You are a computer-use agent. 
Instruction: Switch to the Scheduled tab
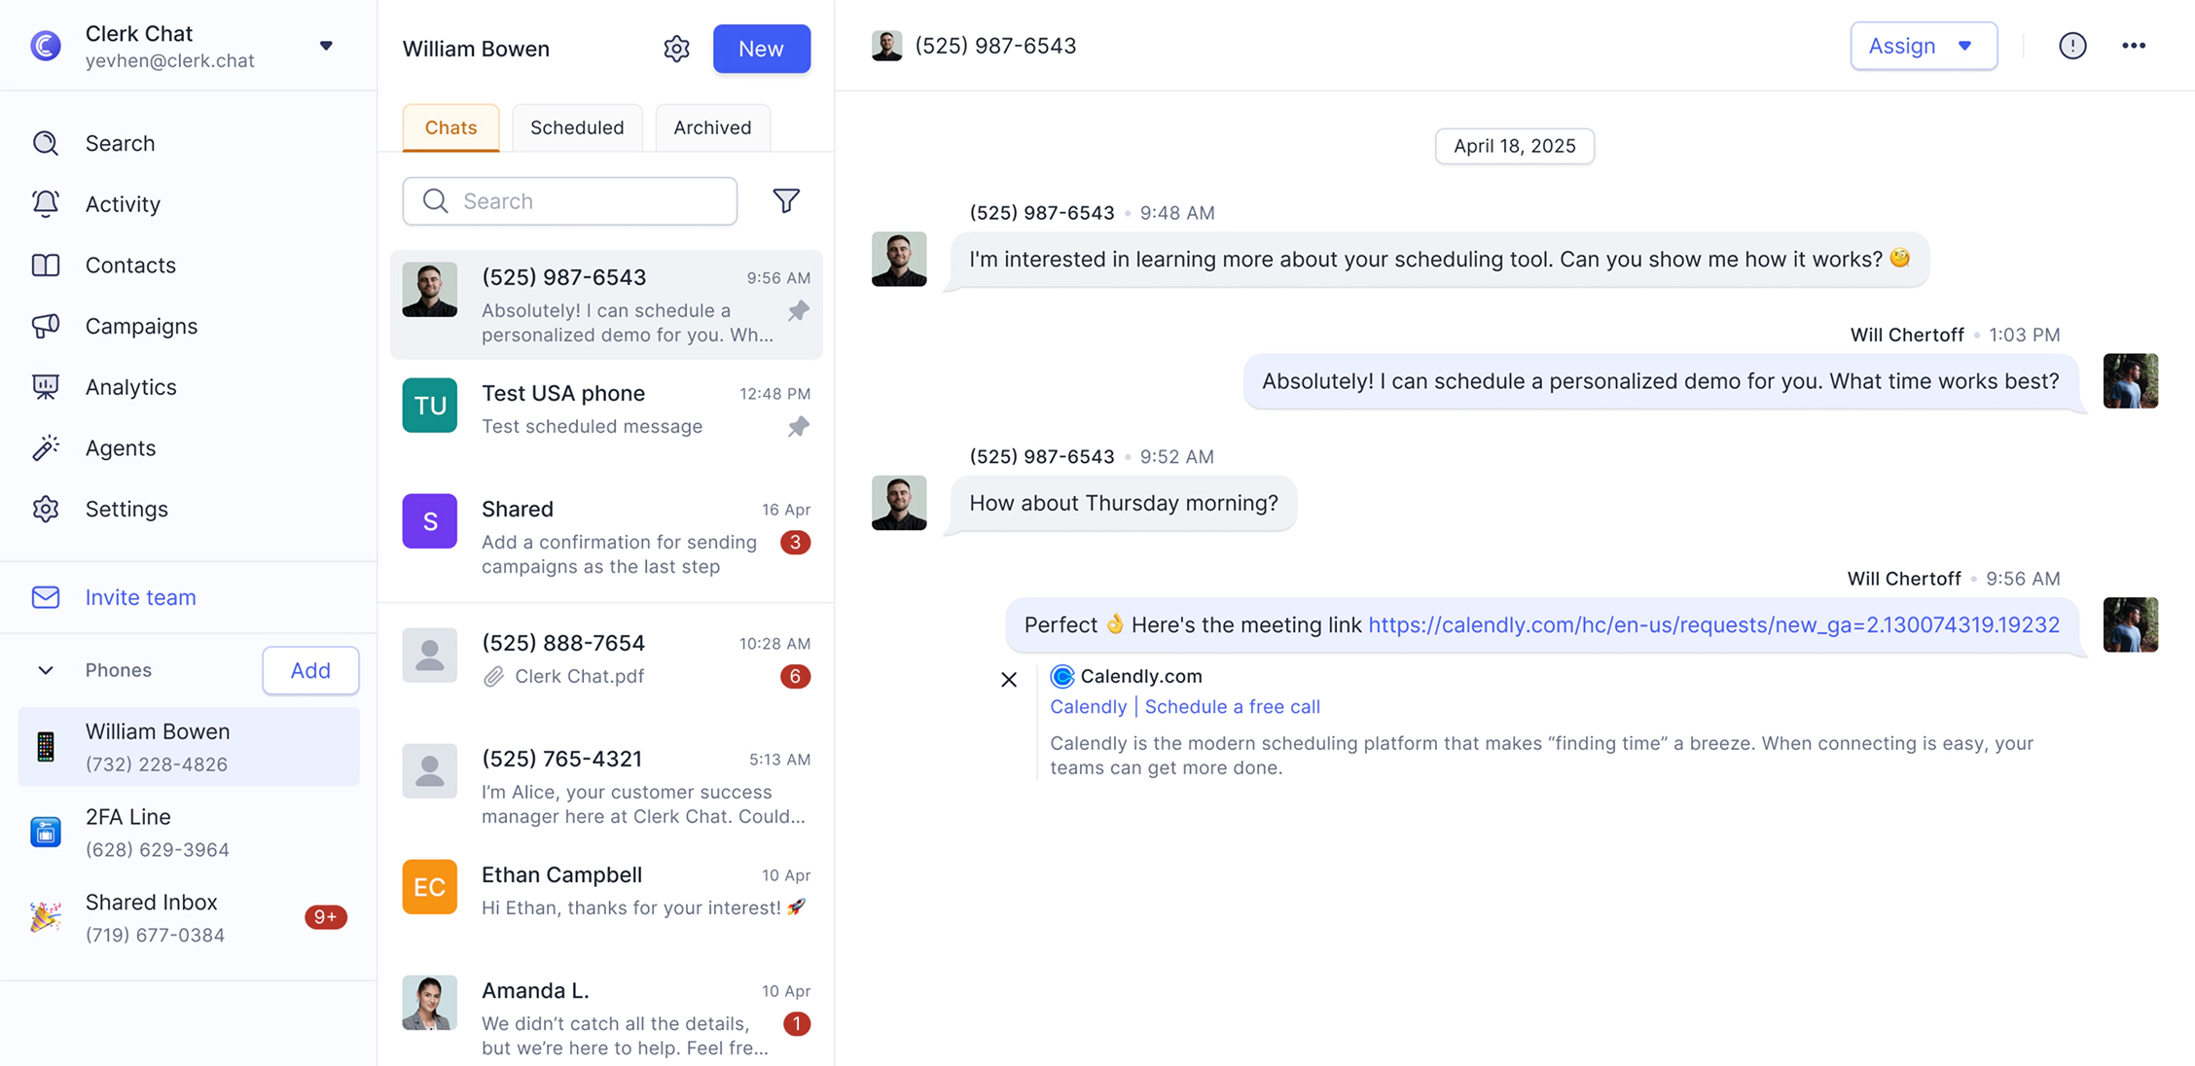click(577, 127)
